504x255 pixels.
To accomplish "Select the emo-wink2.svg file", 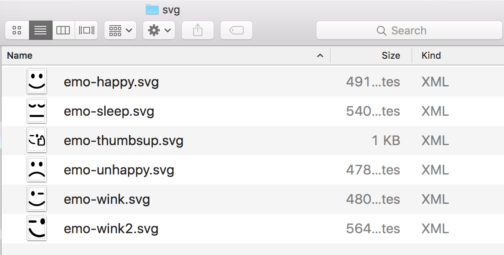I will tap(111, 229).
